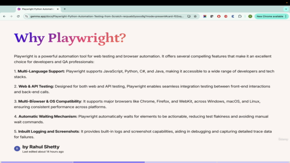Screen dimensions: 290x163
Task: Click Last edited about 14 hours ago
Action: click(43, 152)
